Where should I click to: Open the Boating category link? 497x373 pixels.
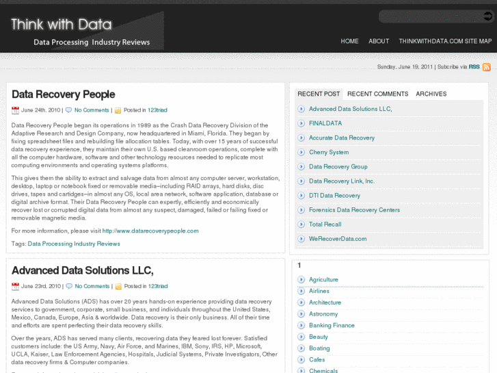[319, 348]
